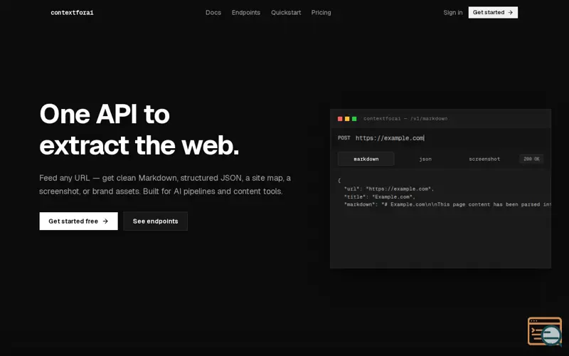The image size is (569, 356).
Task: Click the yellow window dot
Action: [x=347, y=119]
